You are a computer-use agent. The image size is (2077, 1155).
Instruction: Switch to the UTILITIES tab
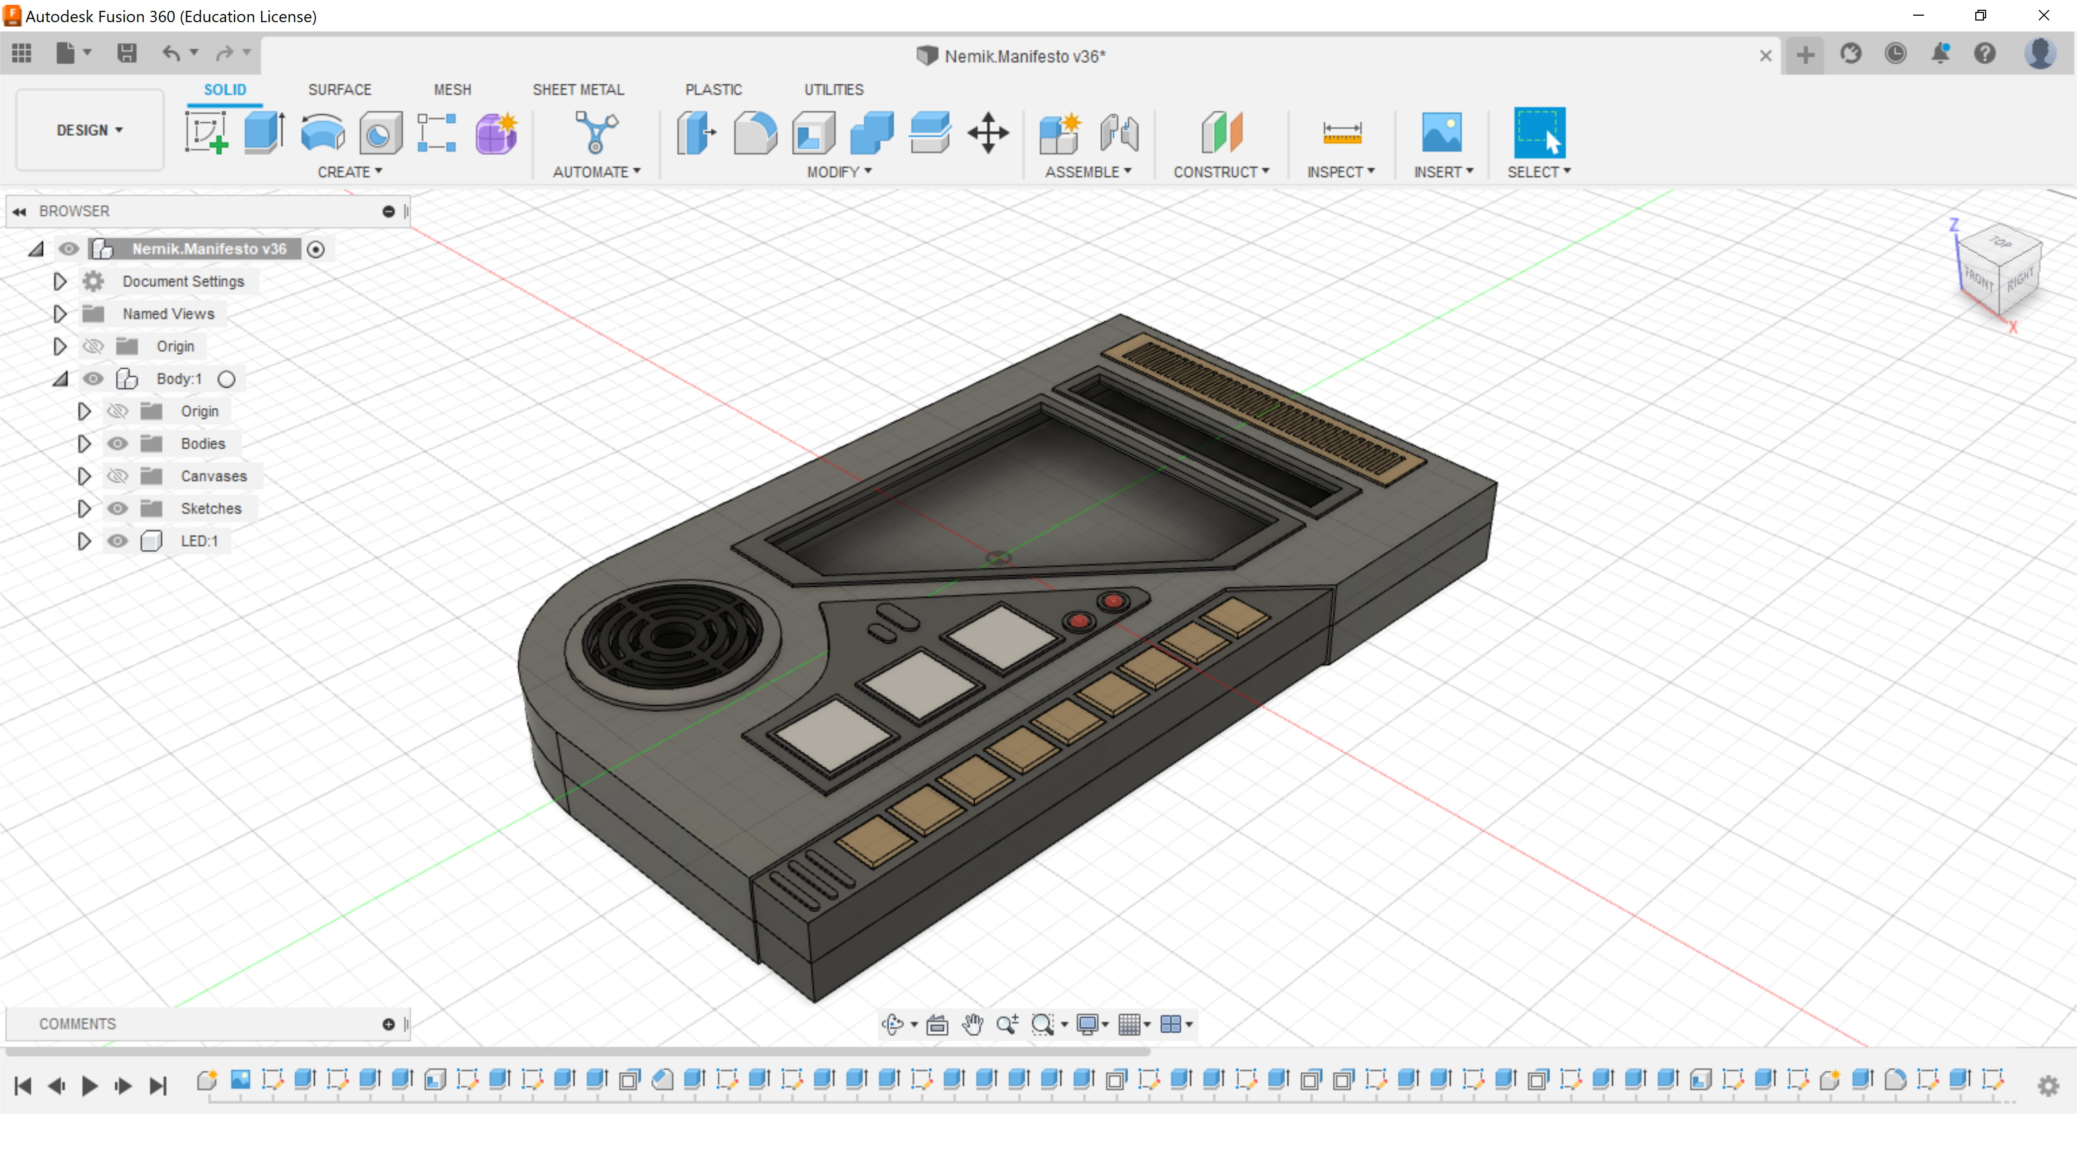tap(834, 89)
